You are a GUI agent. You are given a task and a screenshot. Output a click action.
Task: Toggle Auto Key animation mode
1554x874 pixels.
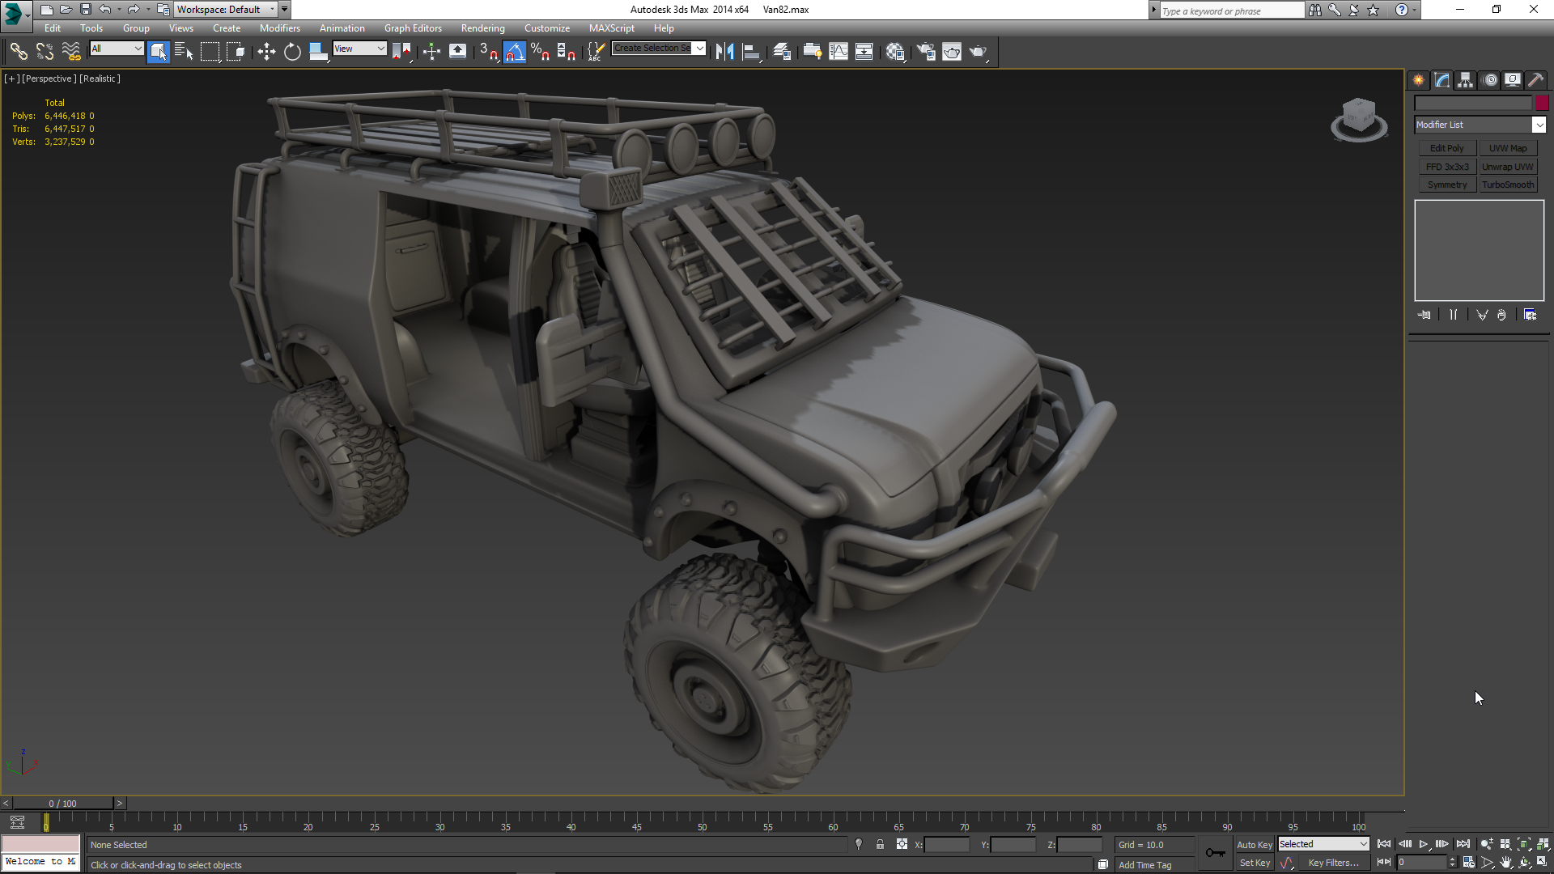pos(1254,844)
